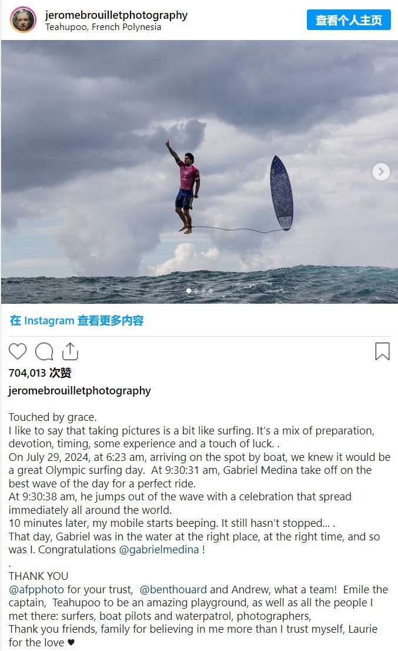
Task: Share the post using share icon
Action: pyautogui.click(x=70, y=351)
